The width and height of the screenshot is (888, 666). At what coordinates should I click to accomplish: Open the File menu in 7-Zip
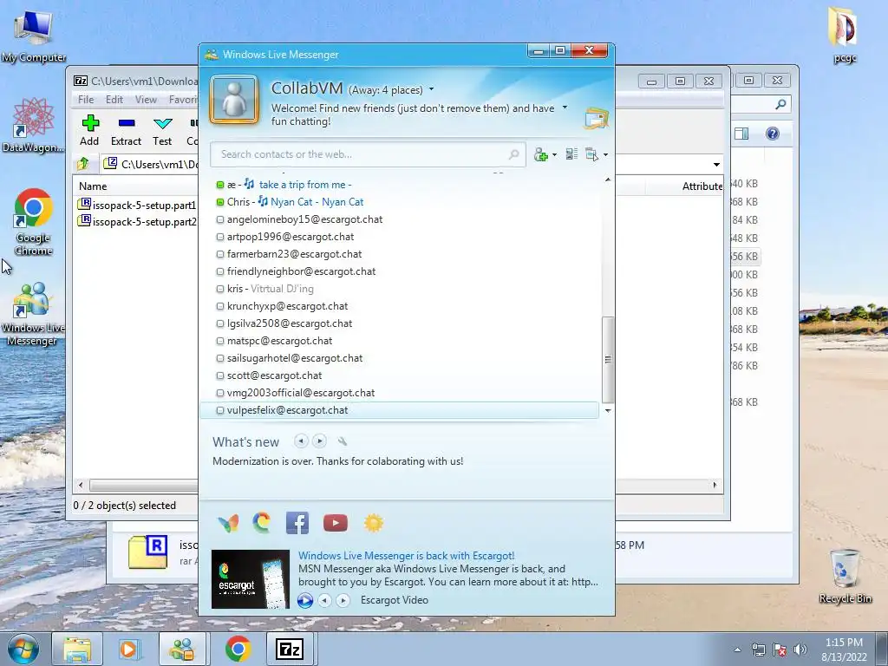[x=86, y=100]
